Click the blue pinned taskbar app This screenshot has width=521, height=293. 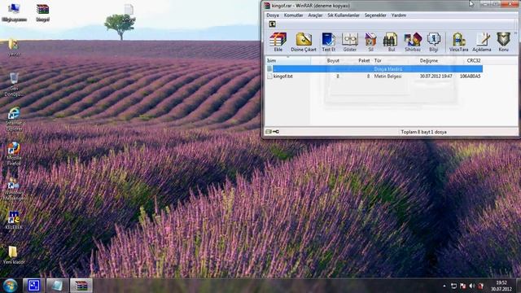point(33,286)
